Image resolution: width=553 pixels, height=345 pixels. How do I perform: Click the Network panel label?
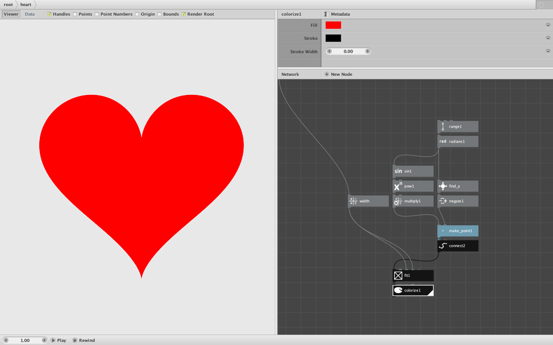tap(290, 75)
